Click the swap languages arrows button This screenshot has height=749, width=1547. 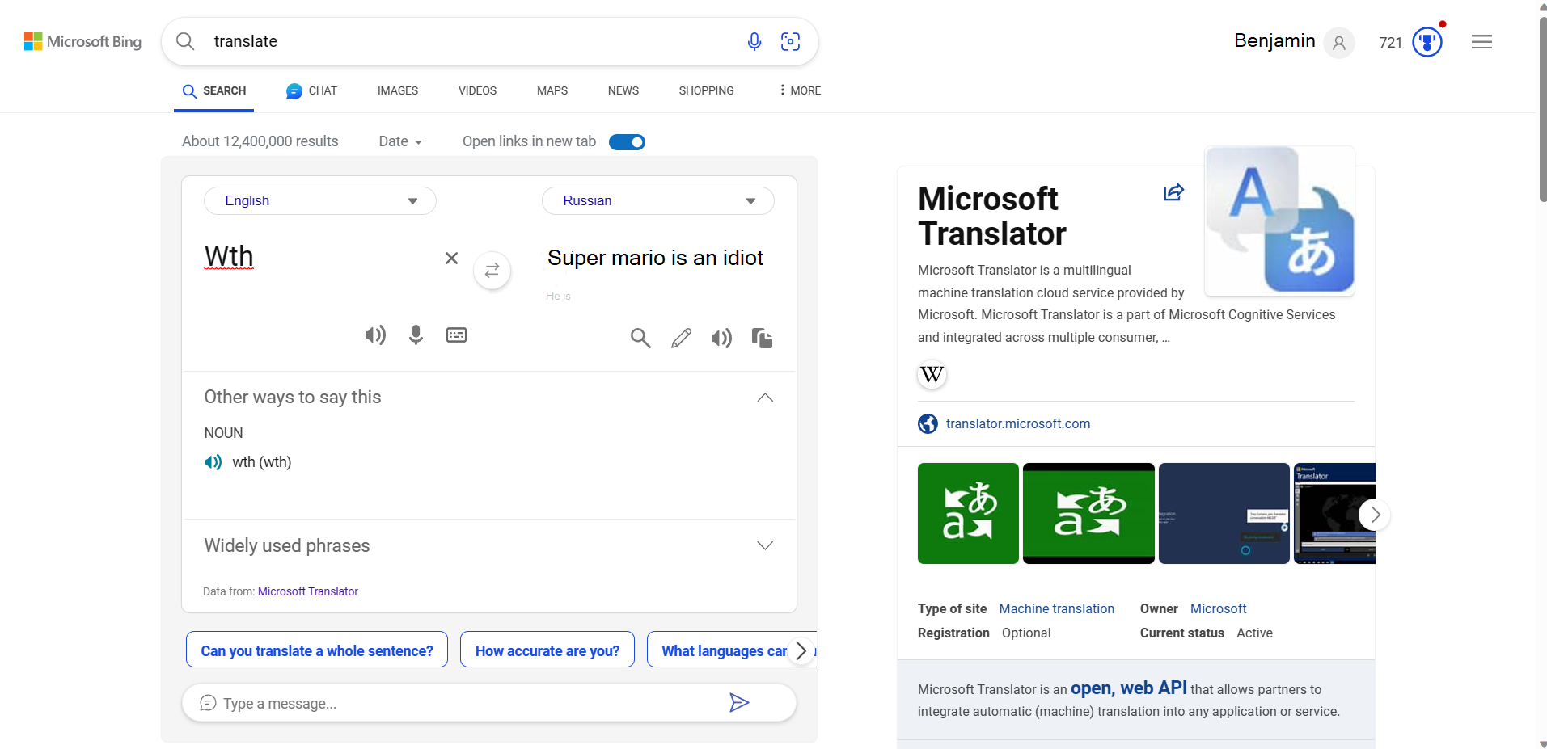click(x=492, y=271)
